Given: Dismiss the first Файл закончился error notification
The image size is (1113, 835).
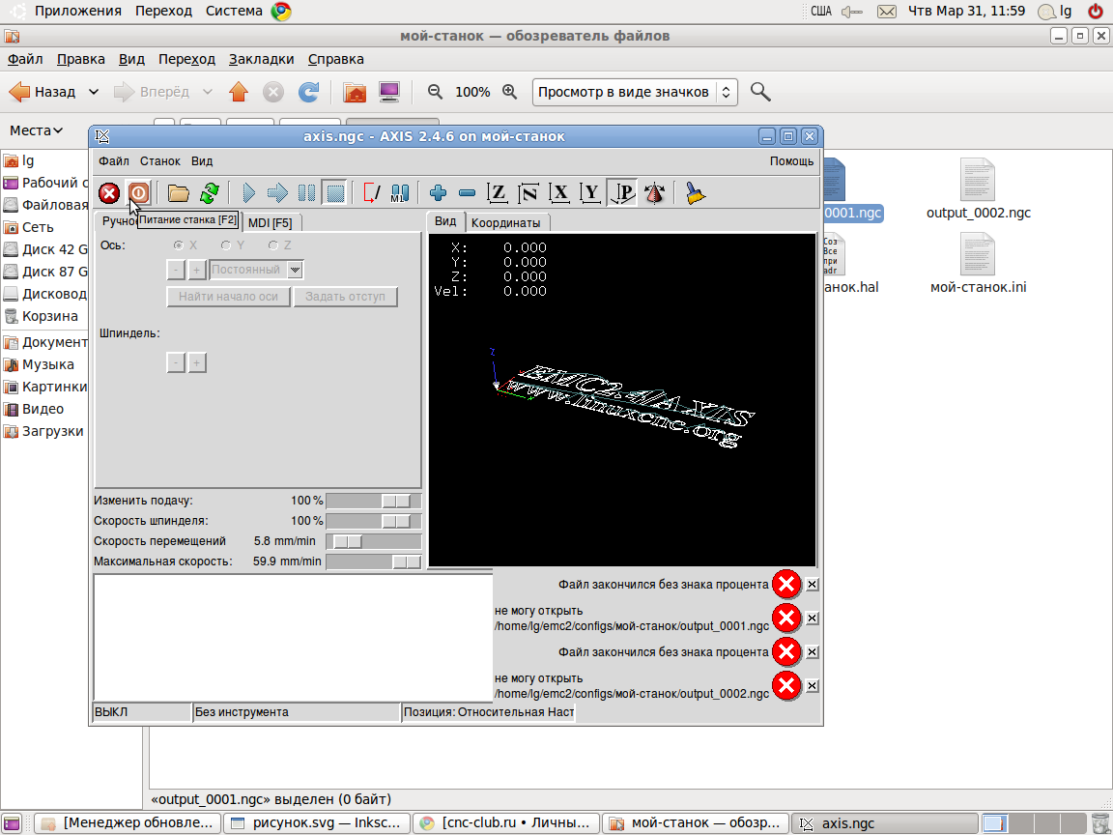Looking at the screenshot, I should point(812,584).
